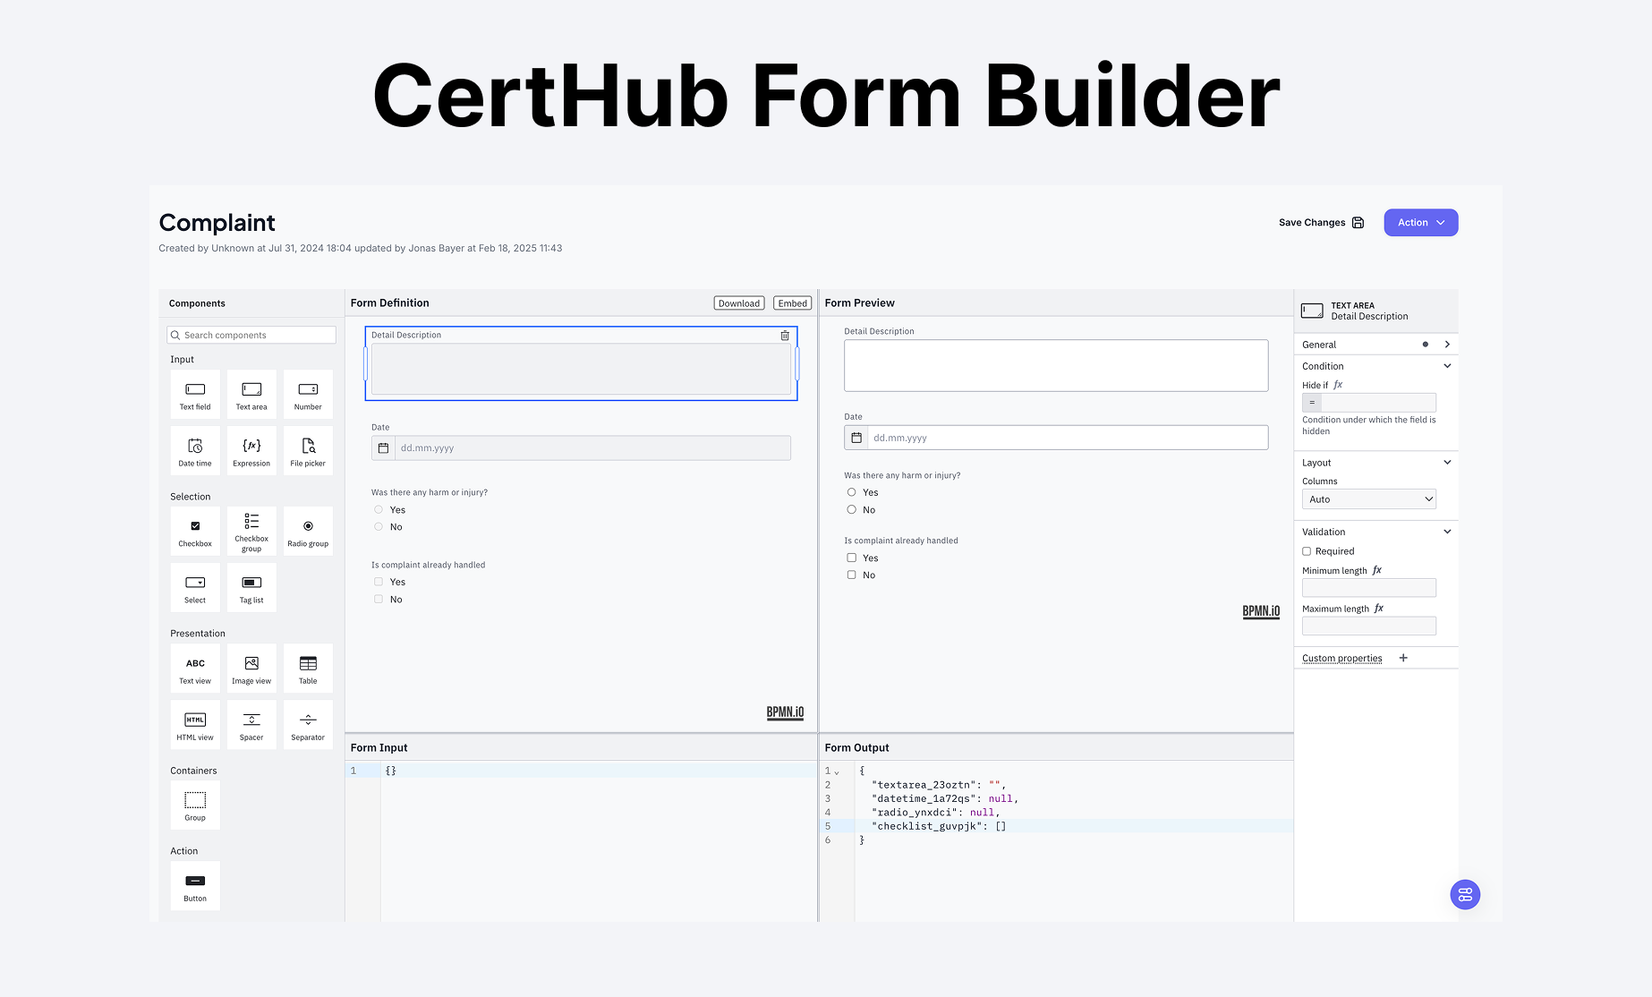Check Yes under Is complaint already handled
Screen dimensions: 1652x997
coord(851,557)
